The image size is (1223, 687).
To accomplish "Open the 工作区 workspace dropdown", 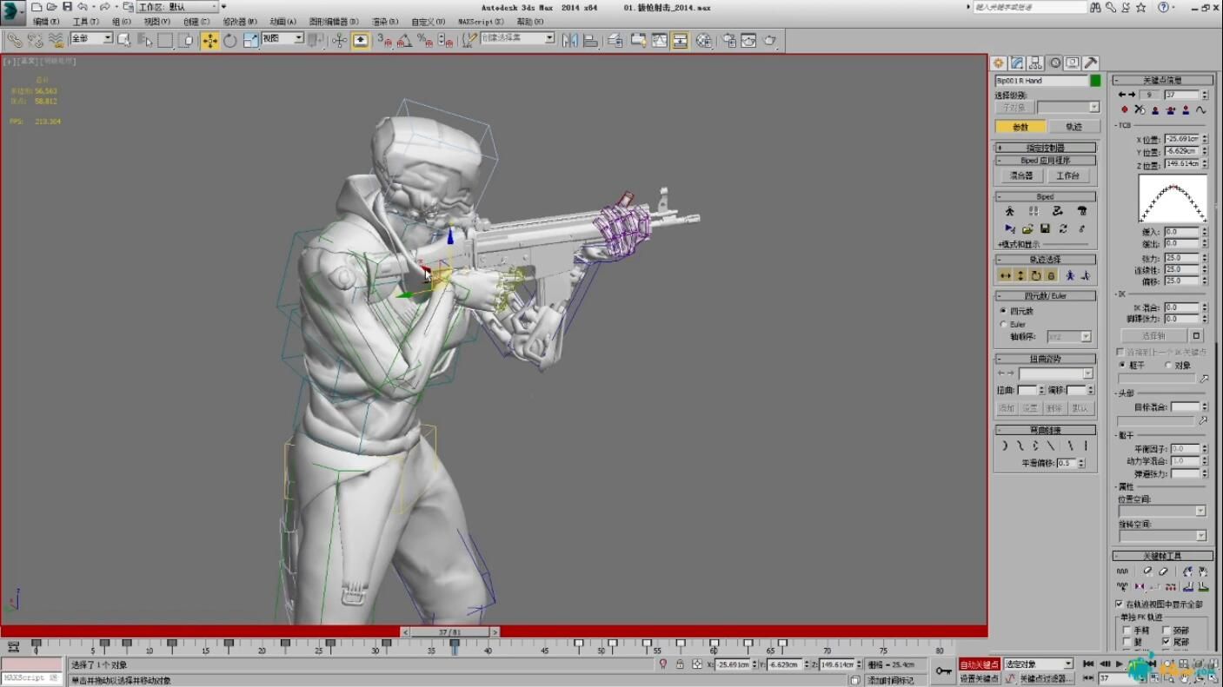I will (x=178, y=6).
